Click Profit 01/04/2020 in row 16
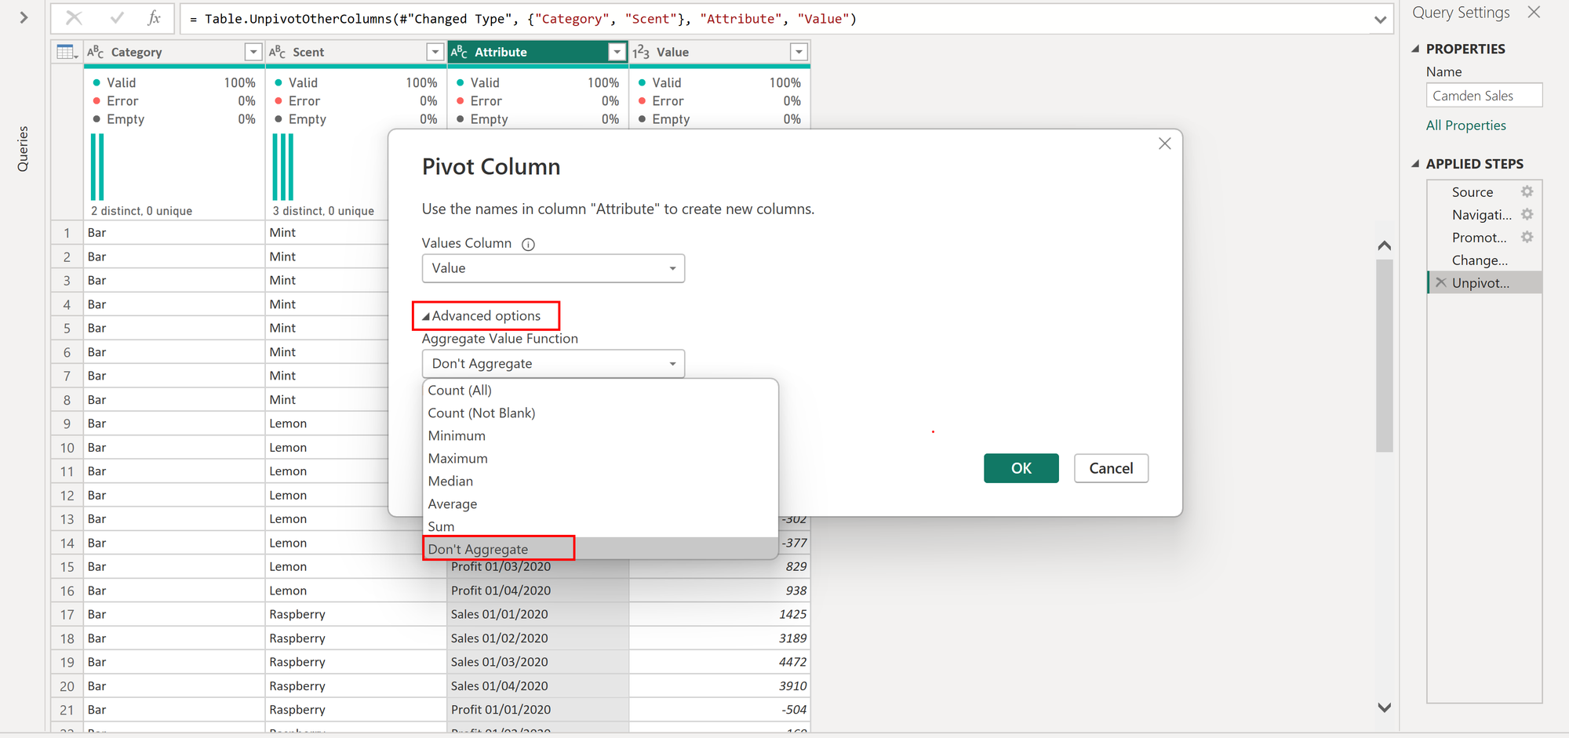This screenshot has height=738, width=1569. [537, 591]
